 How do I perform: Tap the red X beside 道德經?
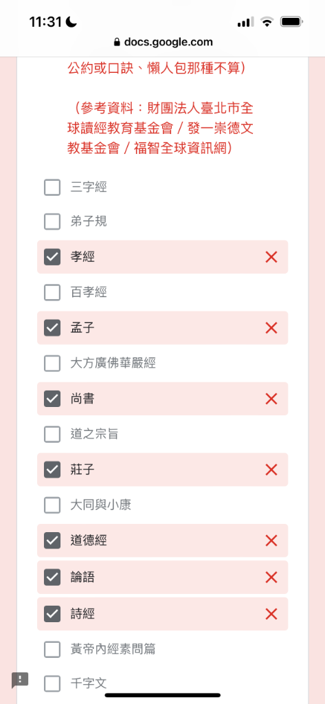(271, 540)
